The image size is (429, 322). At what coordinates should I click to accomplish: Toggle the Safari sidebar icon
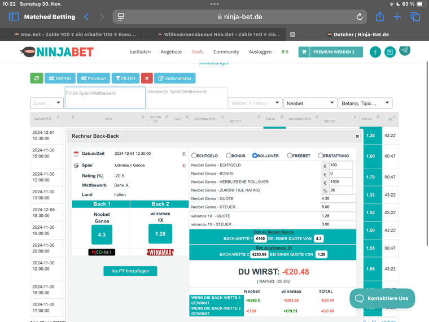(14, 17)
